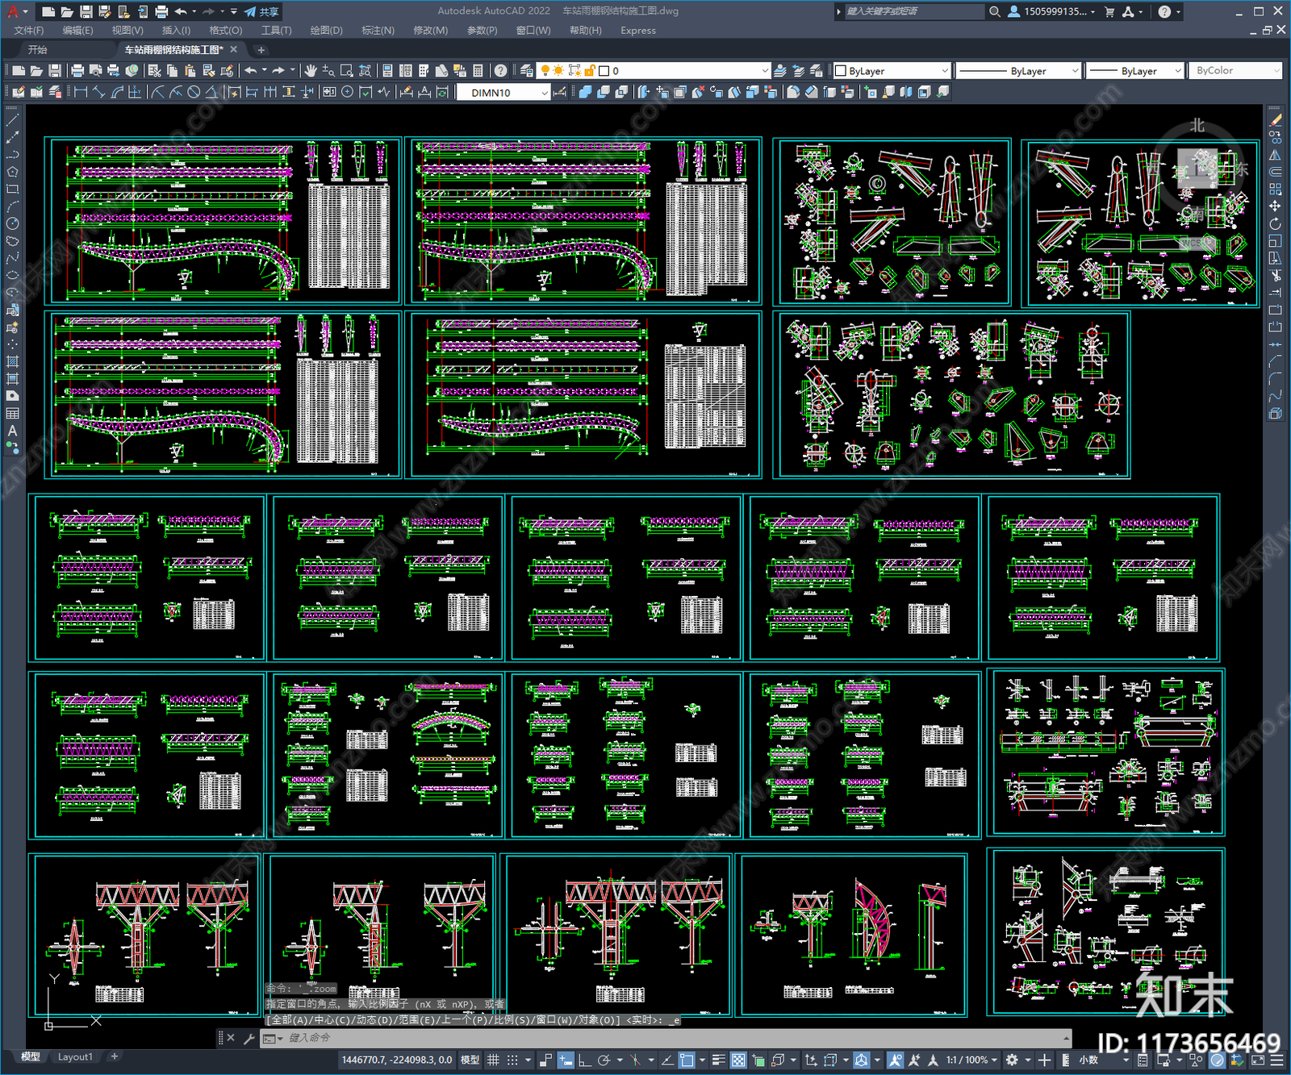Click the workspace switching gear icon
This screenshot has height=1075, width=1291.
click(x=1012, y=1060)
